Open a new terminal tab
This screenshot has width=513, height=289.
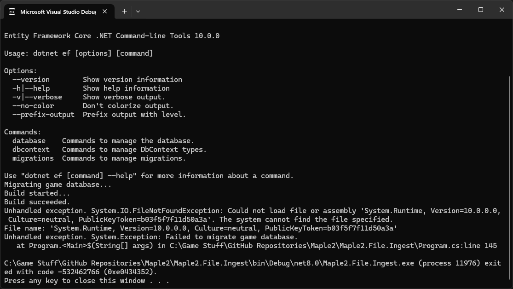point(124,12)
